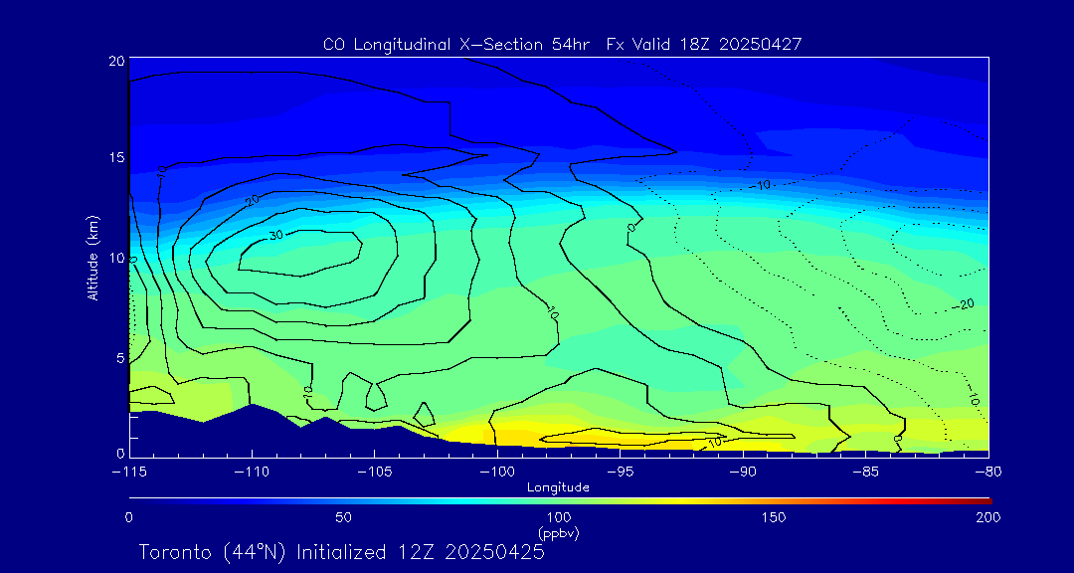The height and width of the screenshot is (573, 1074).
Task: Click the solid contour label '20'
Action: (253, 199)
